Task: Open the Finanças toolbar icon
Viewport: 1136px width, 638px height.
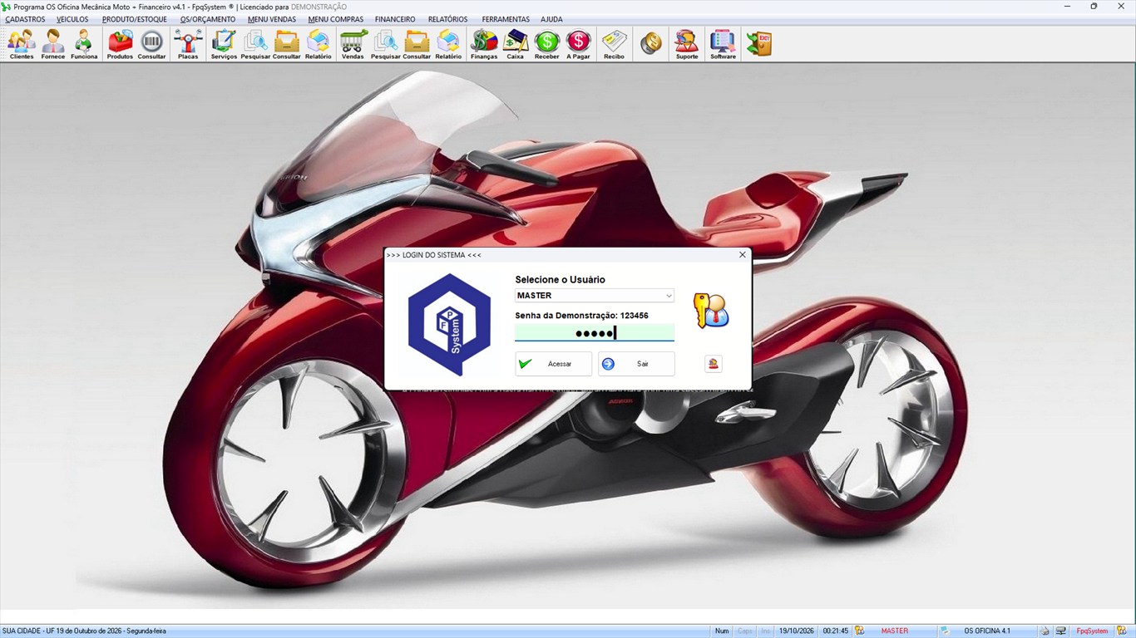Action: 484,44
